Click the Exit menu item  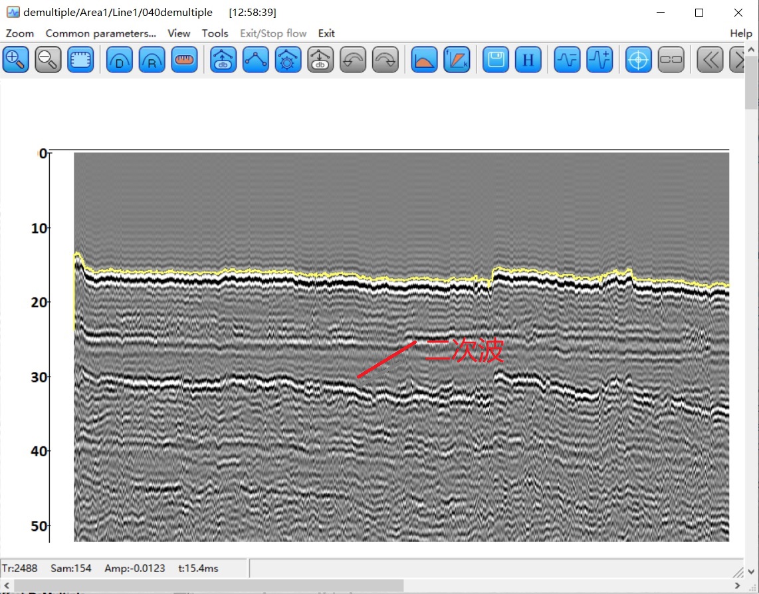(326, 33)
